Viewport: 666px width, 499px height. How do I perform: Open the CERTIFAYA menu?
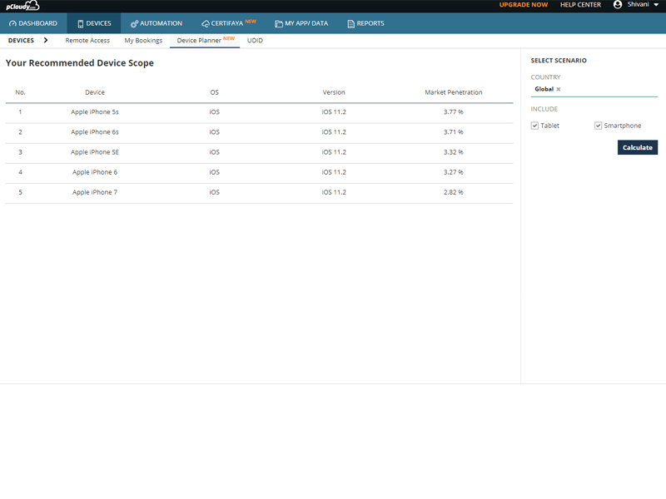pyautogui.click(x=228, y=23)
